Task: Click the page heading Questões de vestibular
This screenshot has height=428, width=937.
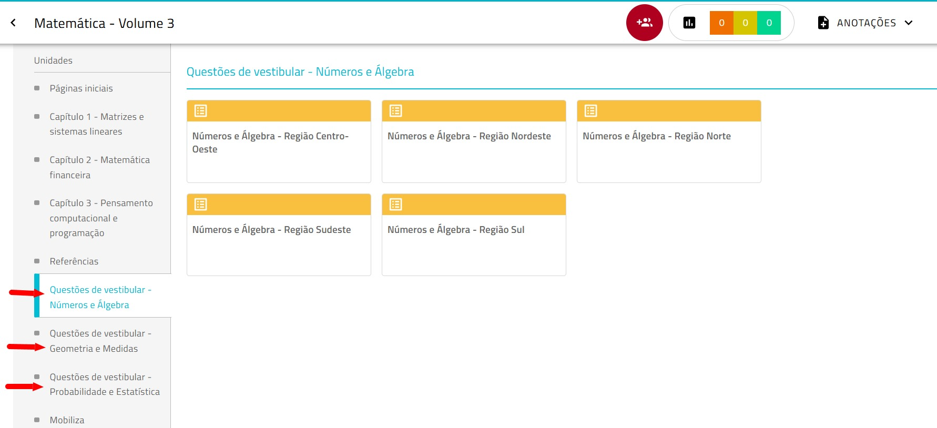Action: pyautogui.click(x=300, y=72)
